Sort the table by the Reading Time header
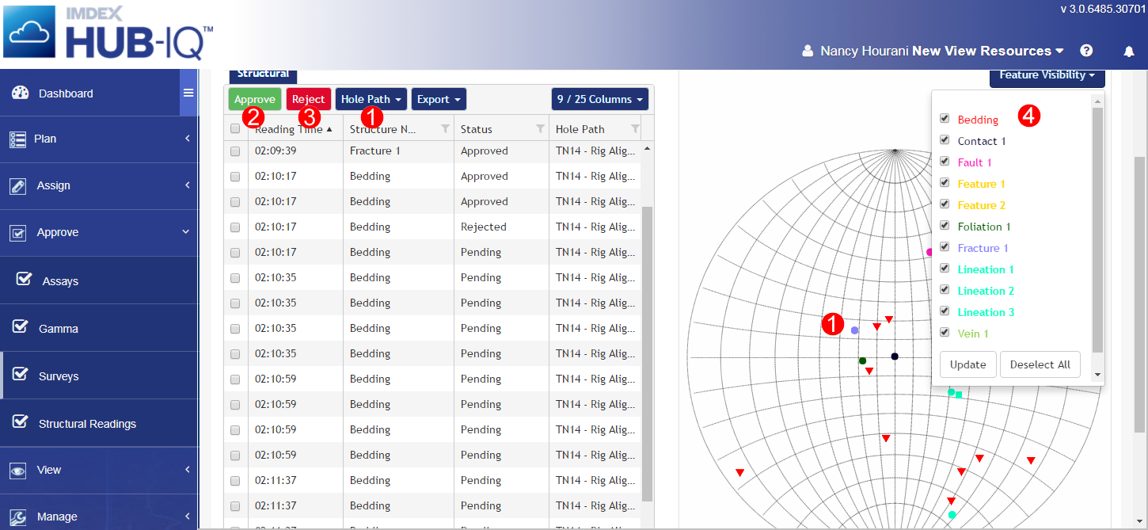This screenshot has width=1148, height=530. 293,129
